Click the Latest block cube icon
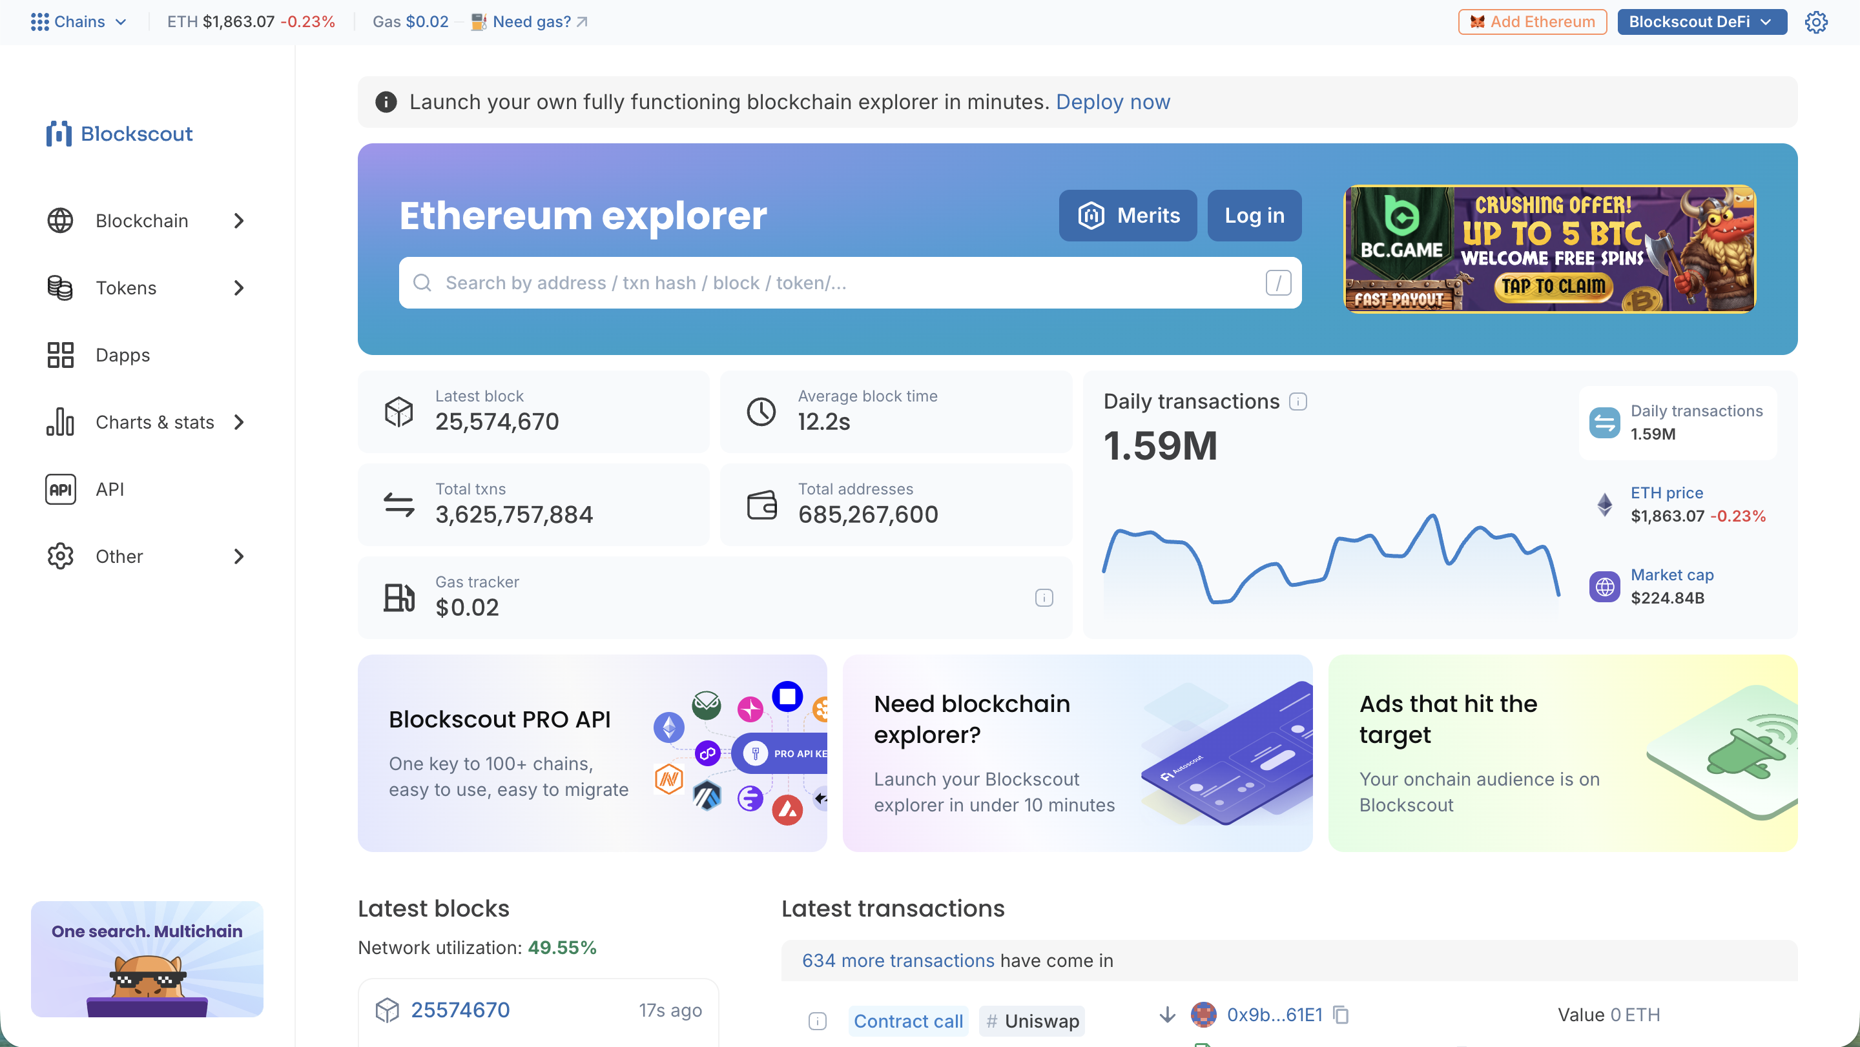The height and width of the screenshot is (1047, 1860). (398, 411)
